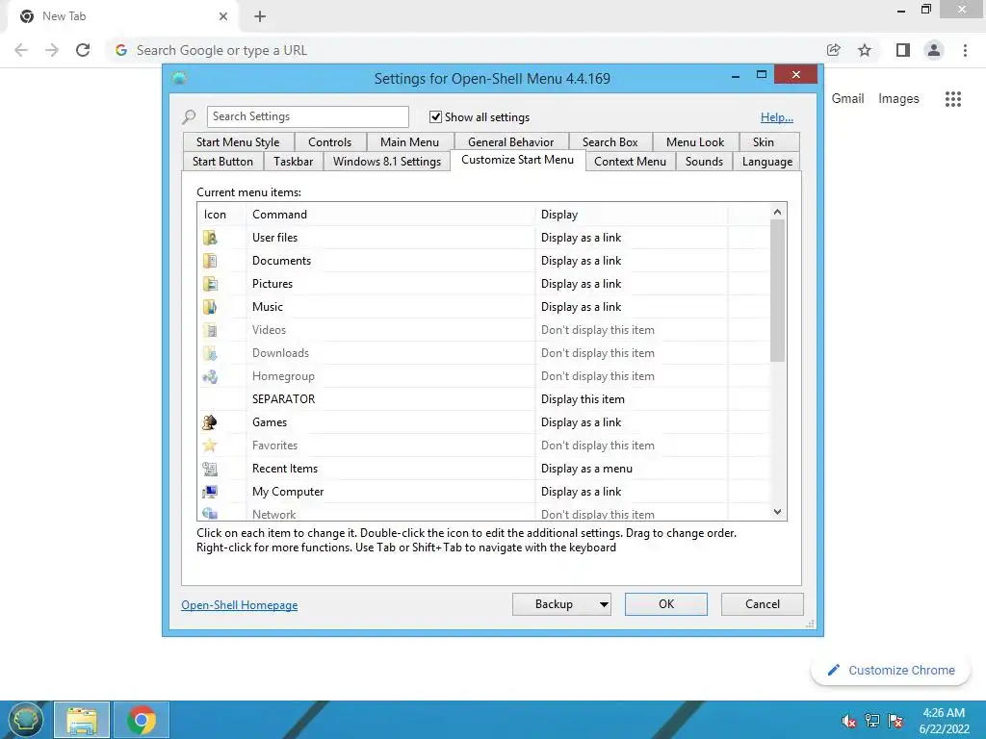986x739 pixels.
Task: Click the Videos row icon
Action: pyautogui.click(x=210, y=330)
